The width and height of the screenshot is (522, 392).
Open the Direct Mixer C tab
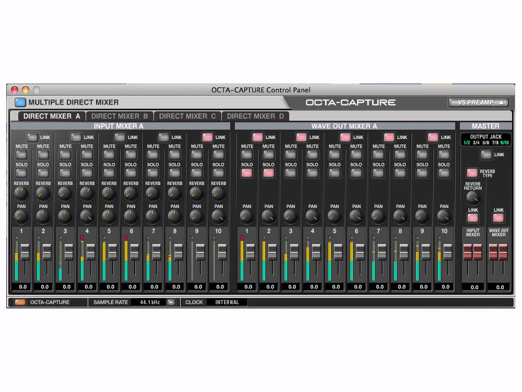187,116
